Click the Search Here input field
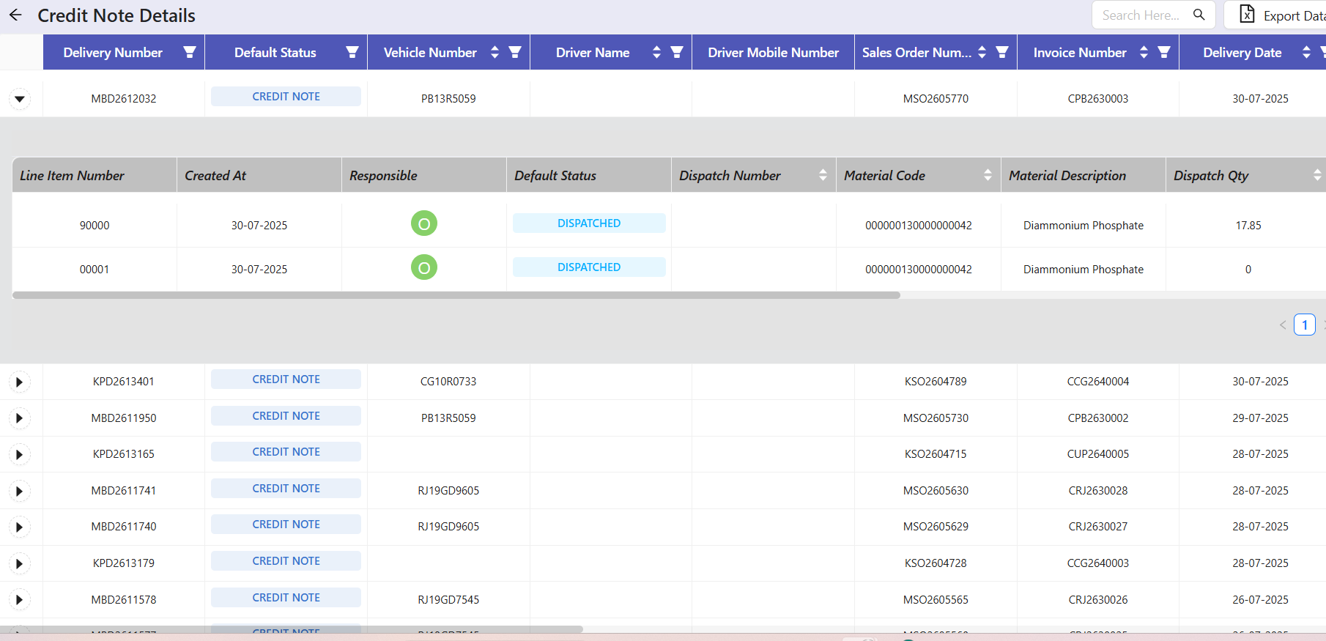Viewport: 1326px width, 641px height. click(1141, 15)
